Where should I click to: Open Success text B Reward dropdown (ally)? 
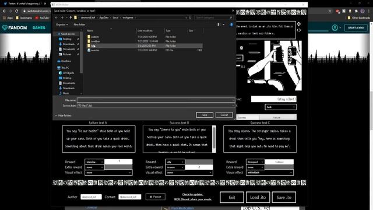tap(175, 162)
